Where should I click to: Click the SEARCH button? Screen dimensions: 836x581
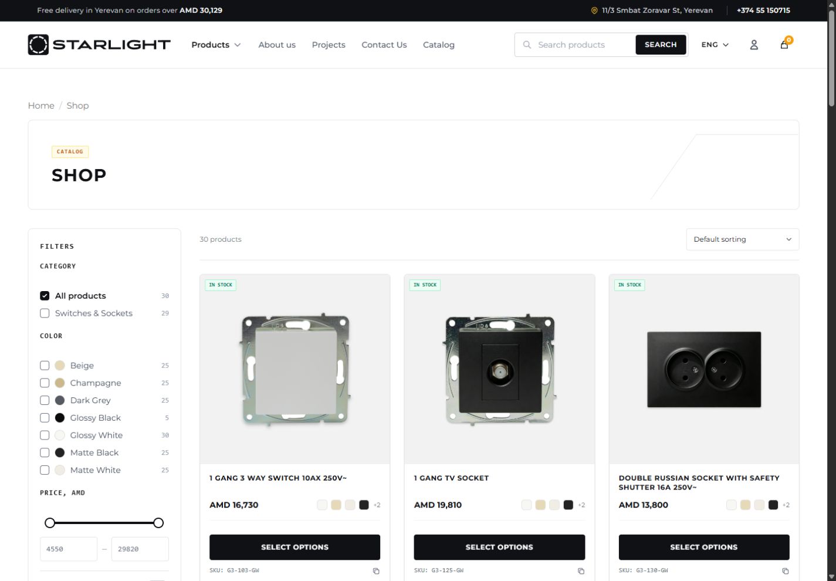click(x=661, y=45)
